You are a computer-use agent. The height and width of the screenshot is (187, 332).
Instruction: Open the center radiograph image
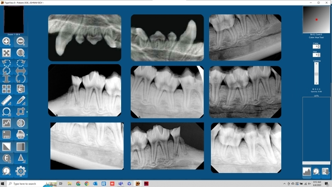tap(167, 92)
